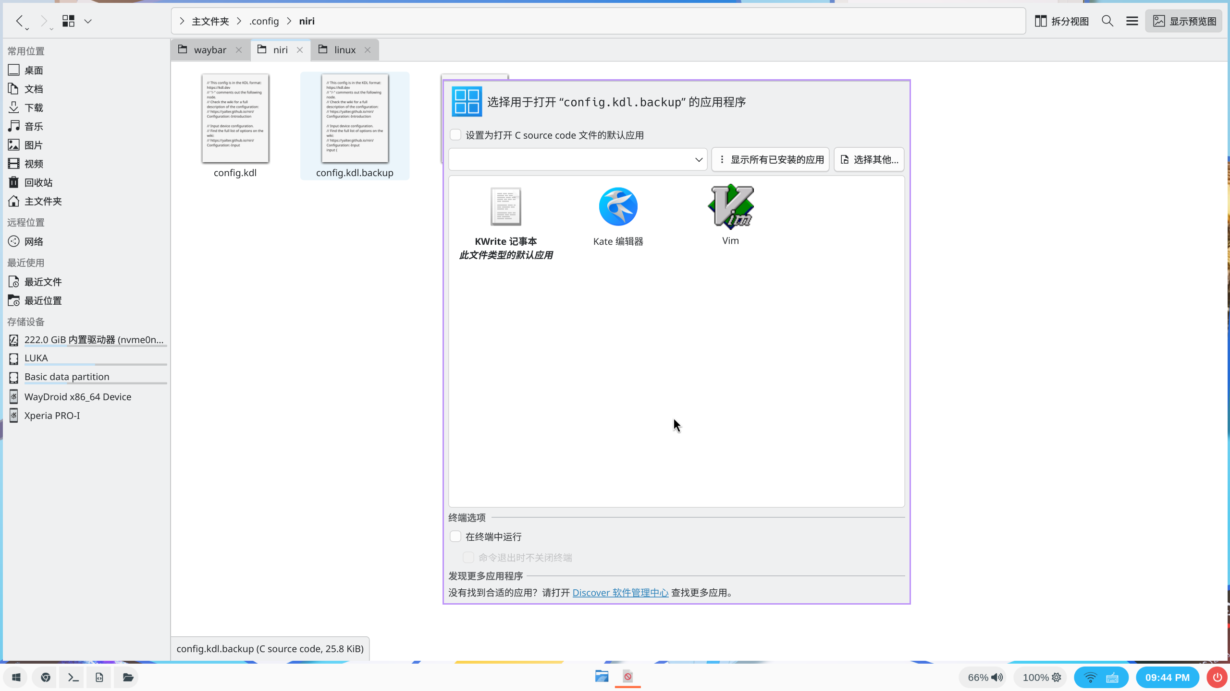This screenshot has height=691, width=1230.
Task: Expand the breadcrumb chevron before 主文件夹
Action: pos(182,21)
